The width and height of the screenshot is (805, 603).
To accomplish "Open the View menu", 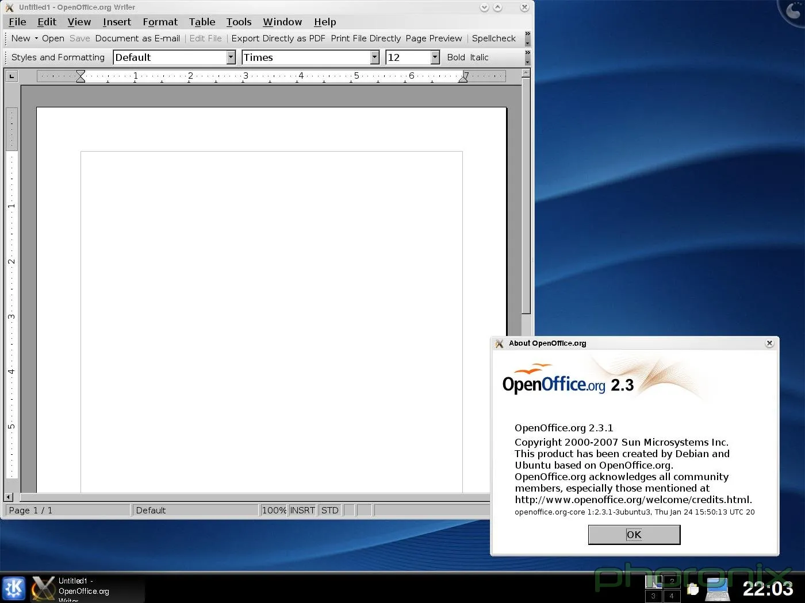I will pos(79,22).
